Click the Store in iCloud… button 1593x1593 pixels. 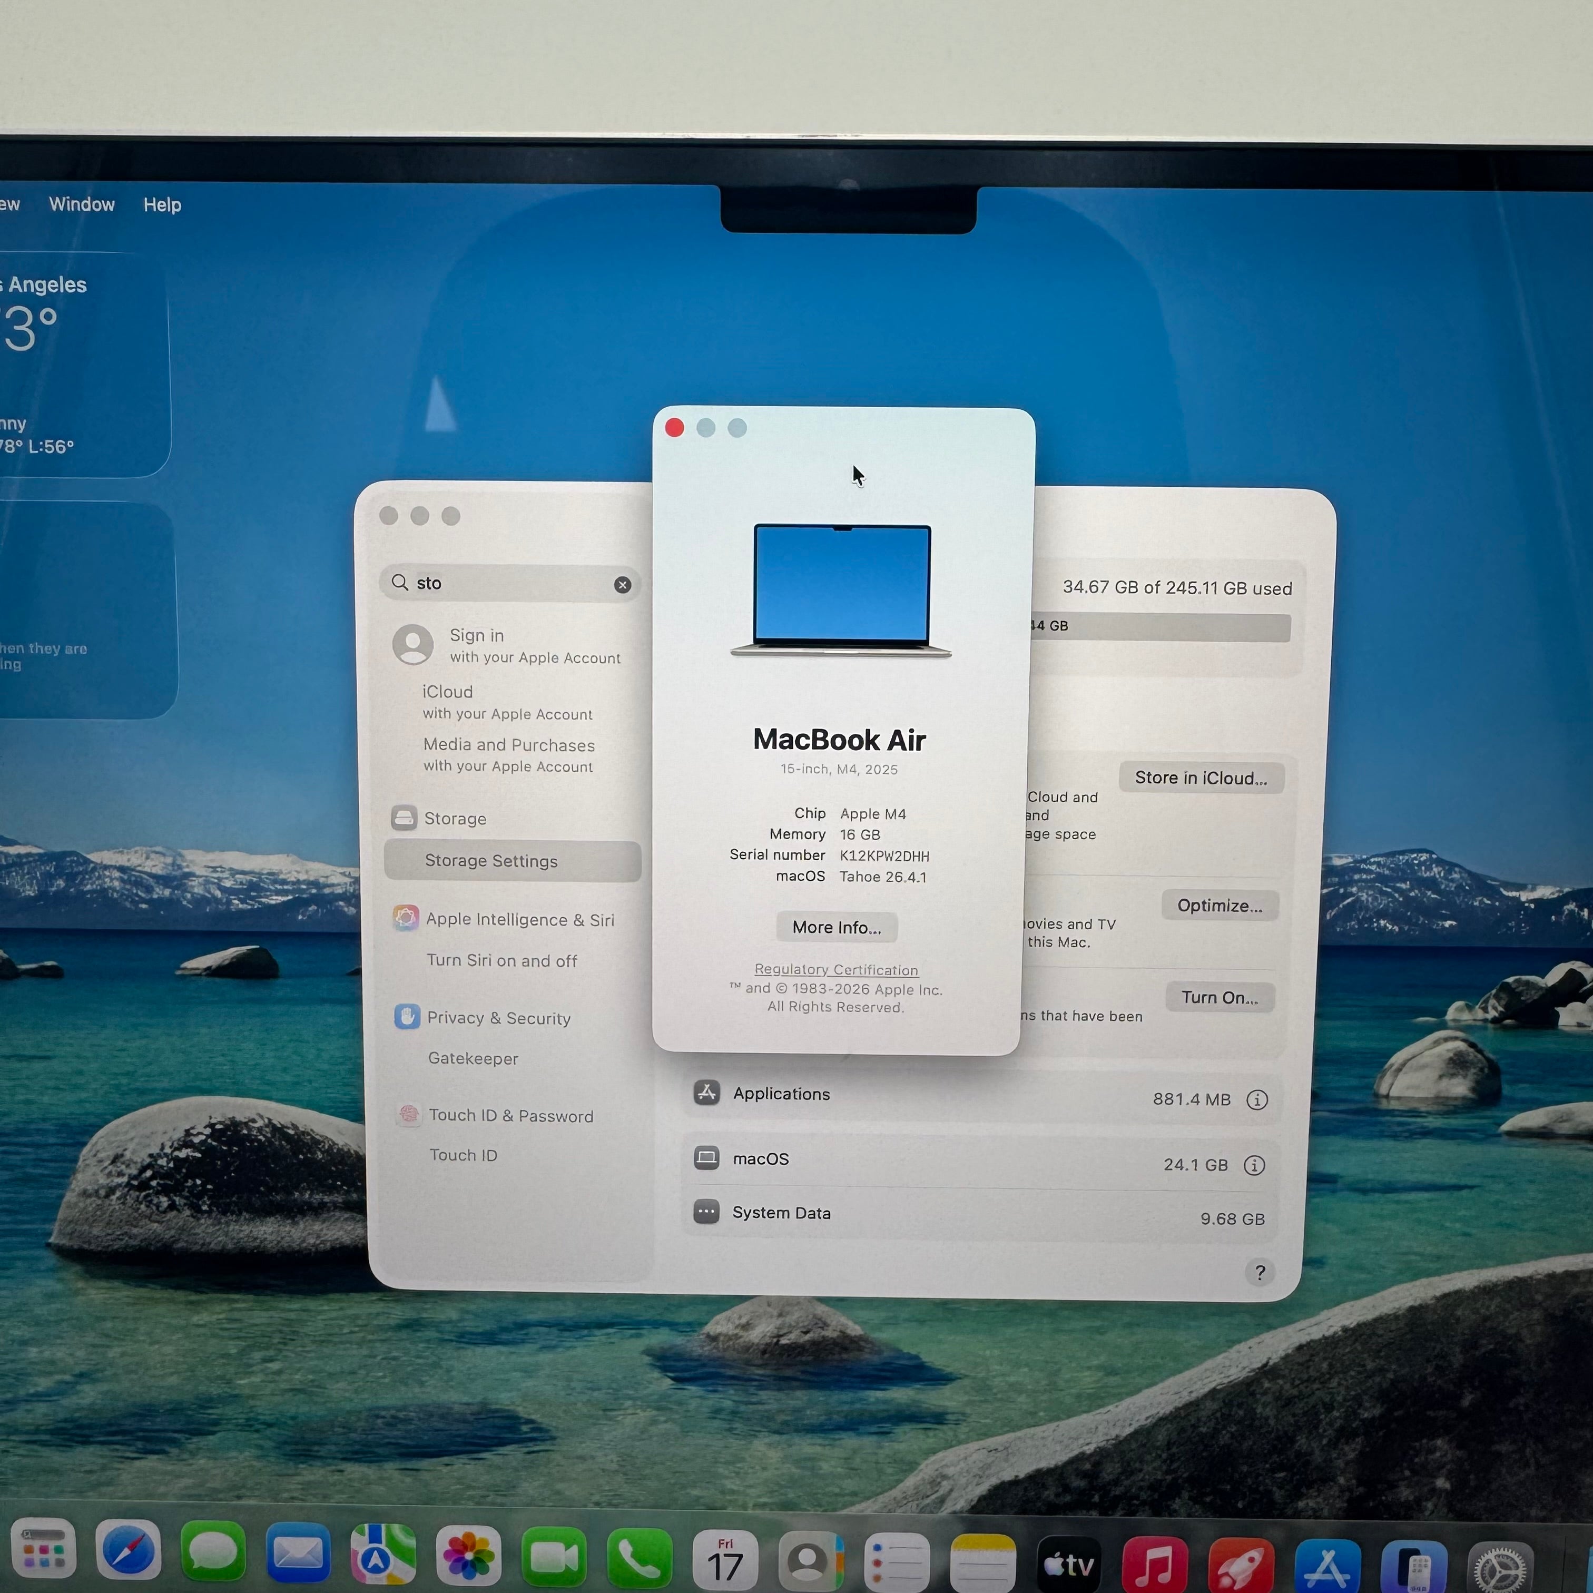(x=1202, y=779)
